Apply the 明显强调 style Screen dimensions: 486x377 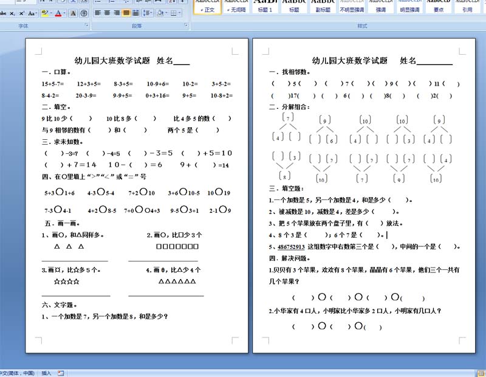(x=409, y=7)
